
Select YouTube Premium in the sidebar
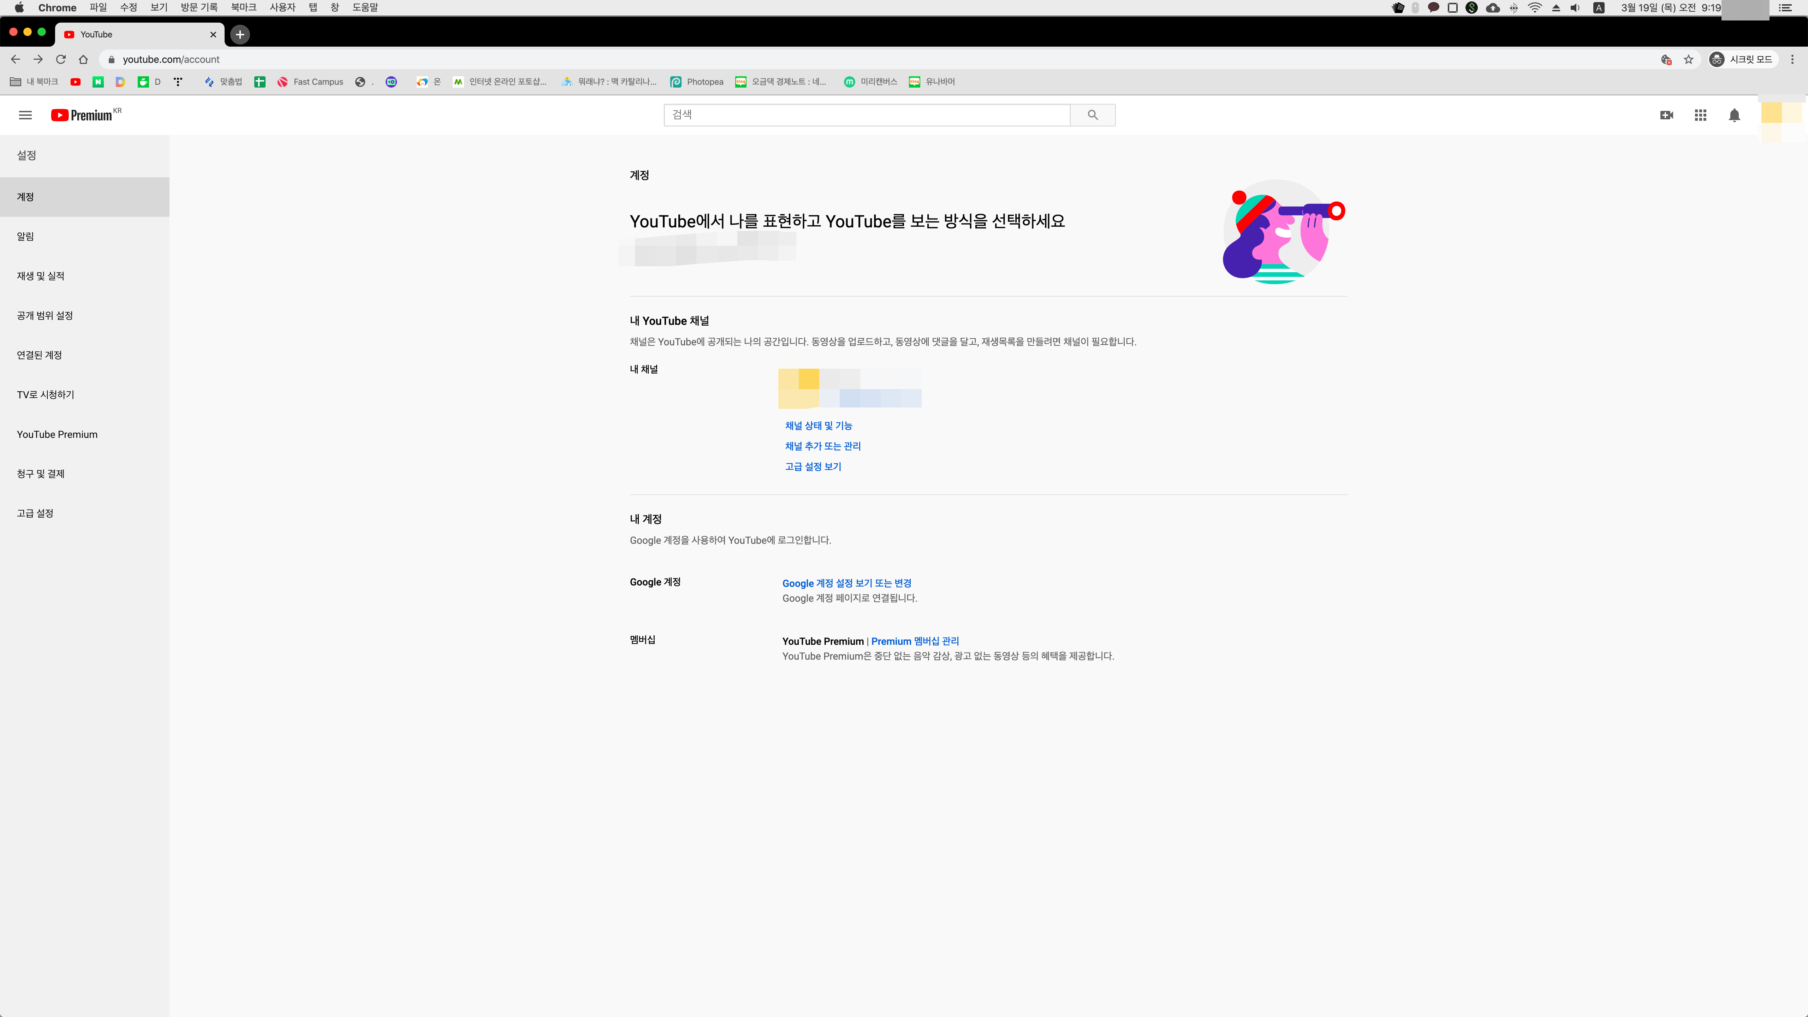pos(84,434)
